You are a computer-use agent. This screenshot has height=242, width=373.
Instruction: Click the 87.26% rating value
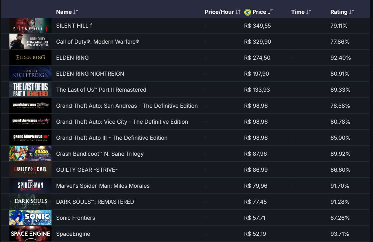point(340,218)
